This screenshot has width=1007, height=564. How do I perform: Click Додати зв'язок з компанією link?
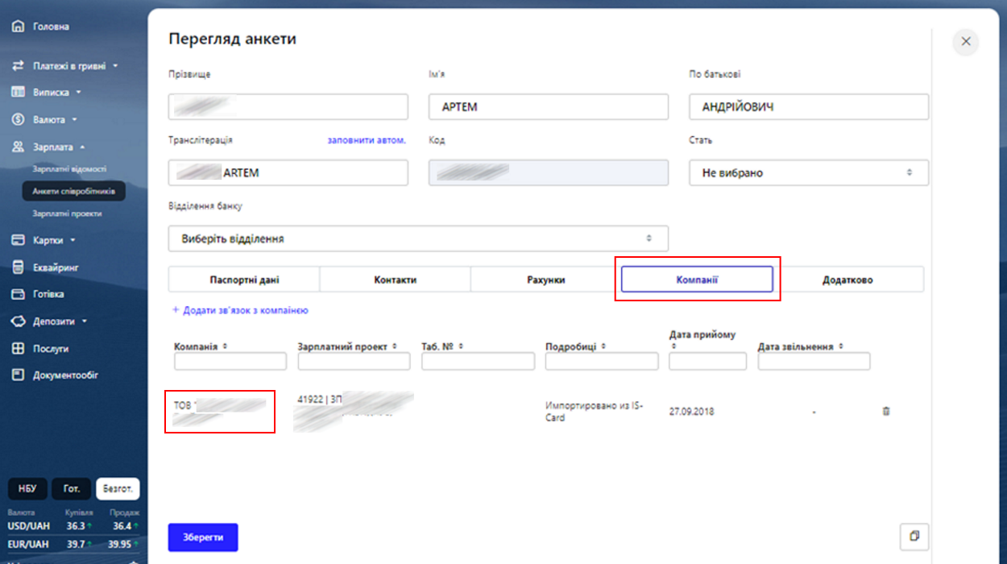click(x=240, y=310)
